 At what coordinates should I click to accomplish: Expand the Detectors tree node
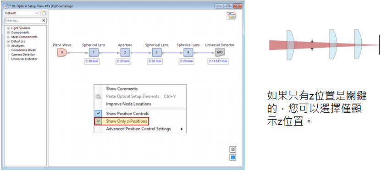point(8,41)
